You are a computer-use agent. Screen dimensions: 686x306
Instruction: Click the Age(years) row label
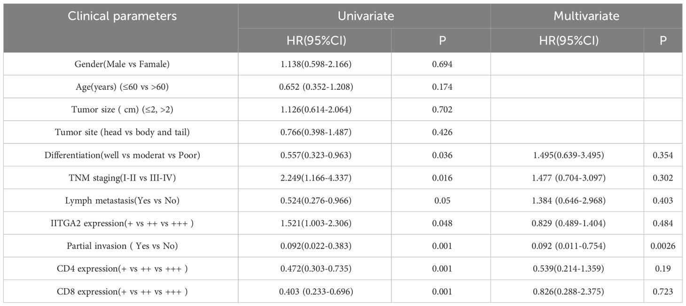click(121, 87)
